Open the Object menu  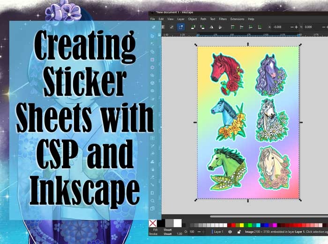click(x=193, y=19)
